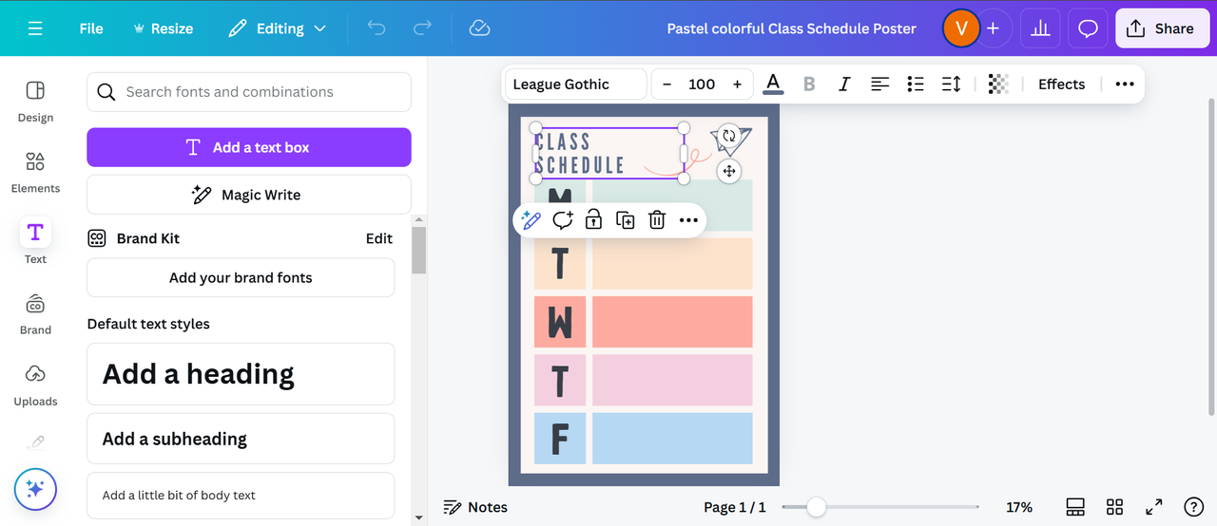
Task: Show page thumbnails view icon
Action: (x=1075, y=507)
